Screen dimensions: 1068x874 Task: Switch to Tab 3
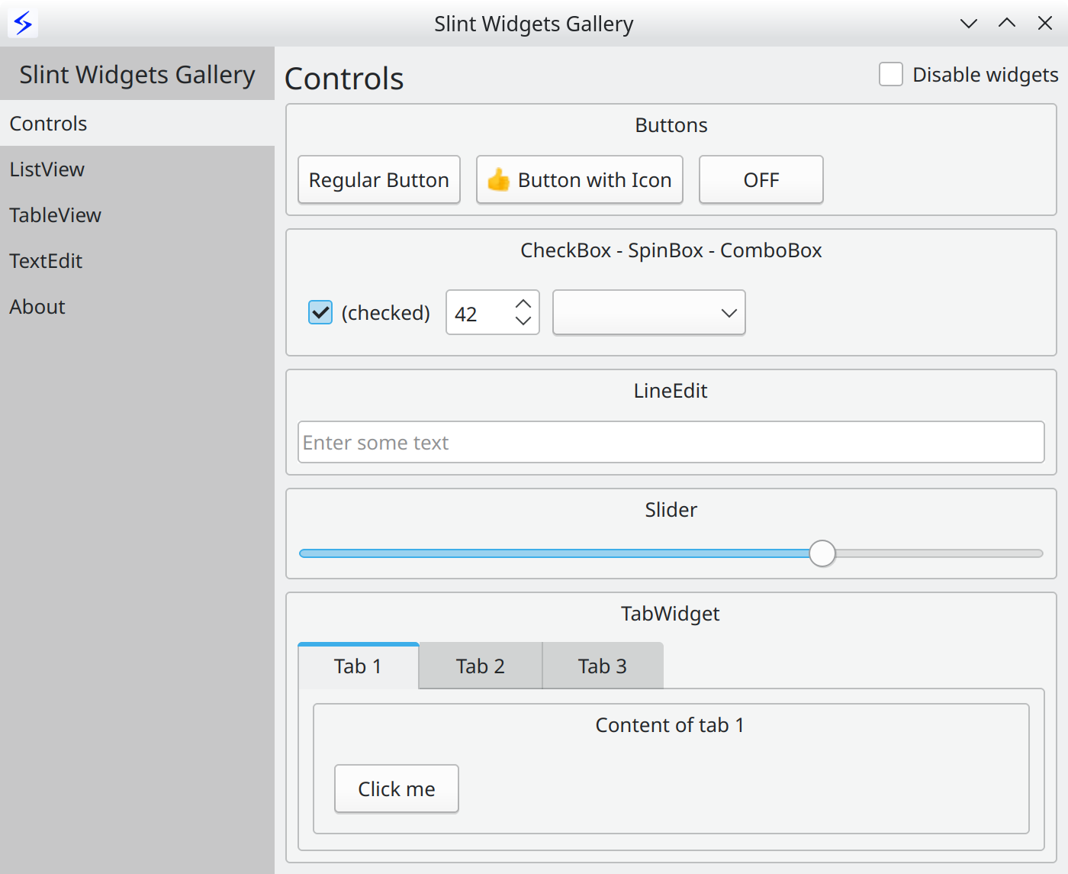click(x=602, y=665)
